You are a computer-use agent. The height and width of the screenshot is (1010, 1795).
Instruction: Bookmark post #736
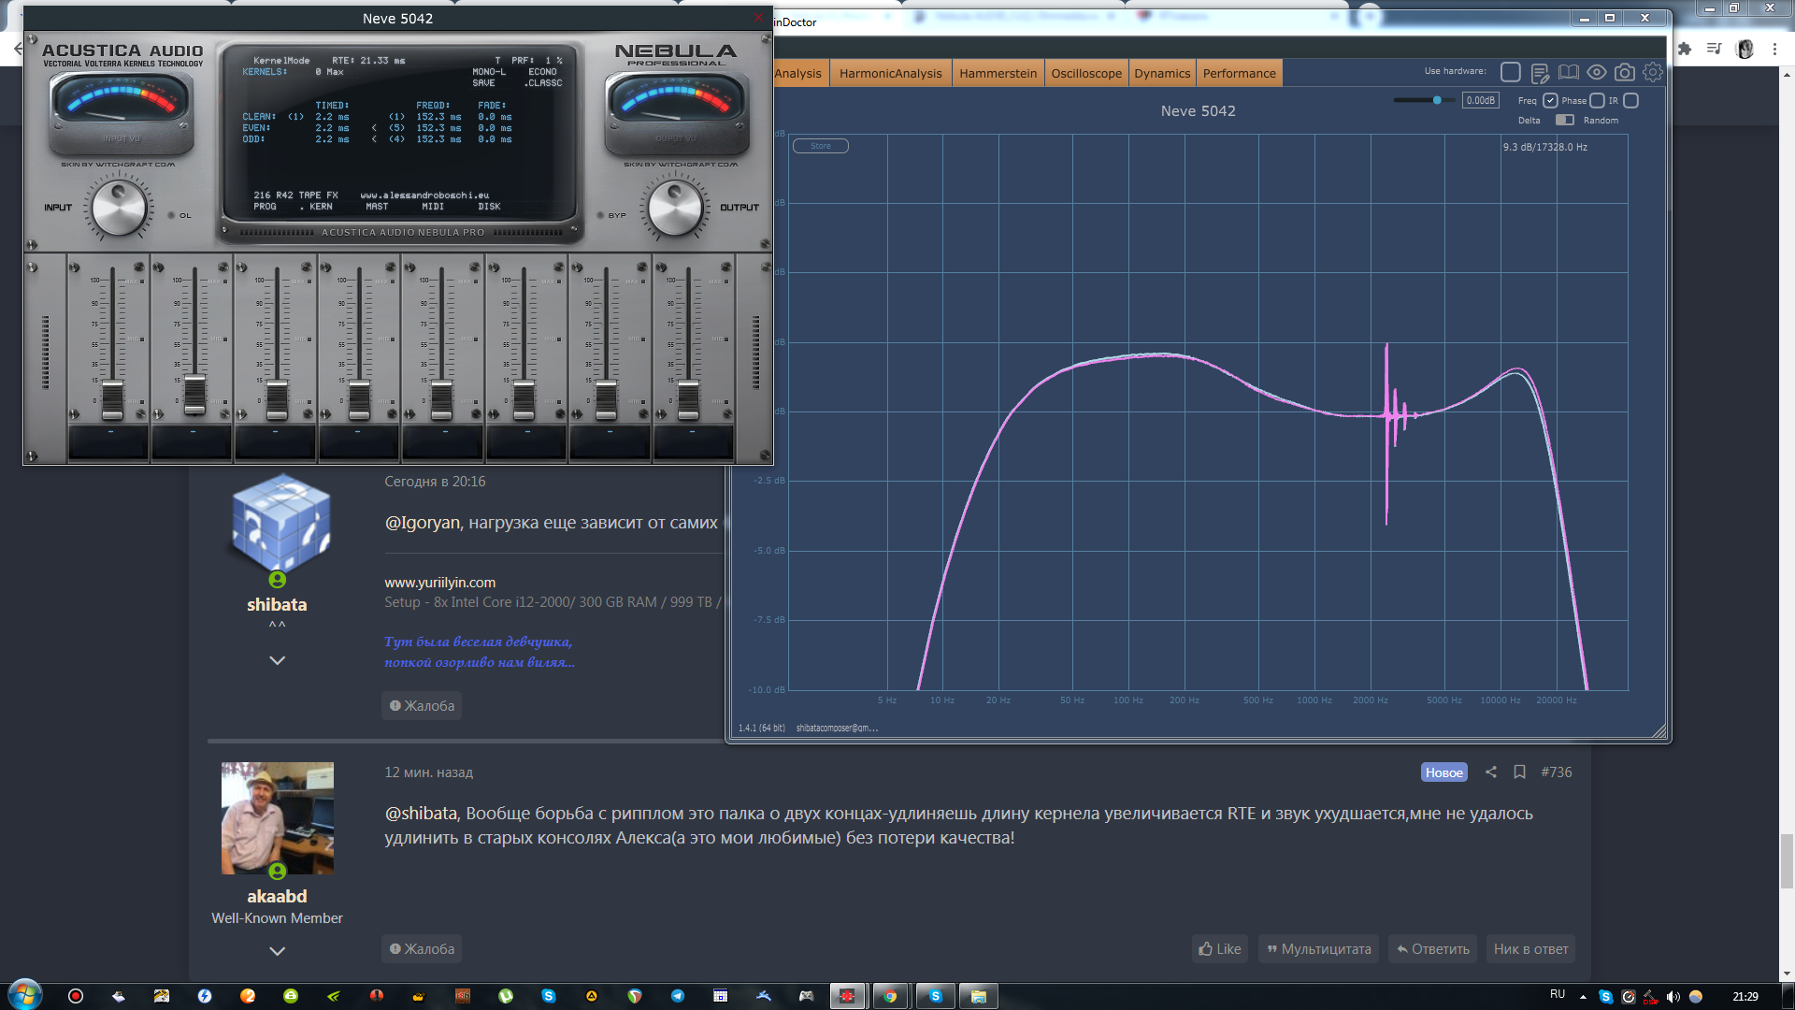[1519, 772]
